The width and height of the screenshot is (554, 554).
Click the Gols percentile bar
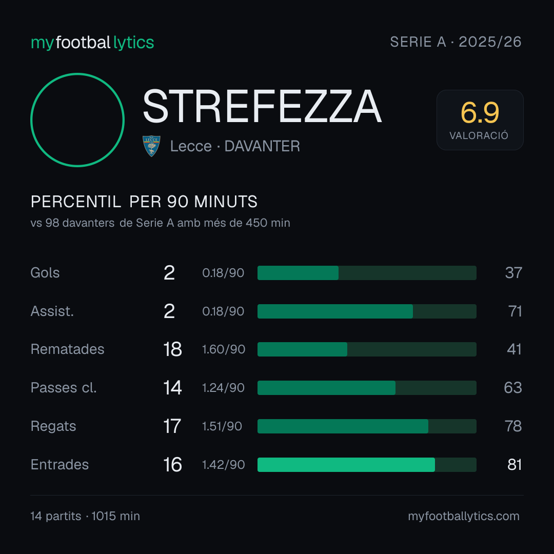(367, 273)
